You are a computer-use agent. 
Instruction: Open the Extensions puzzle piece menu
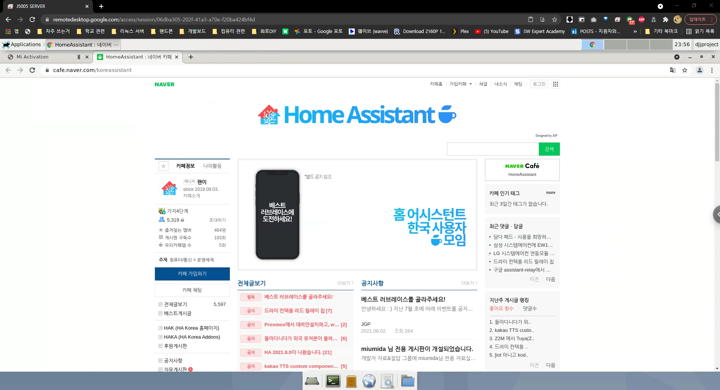point(666,19)
